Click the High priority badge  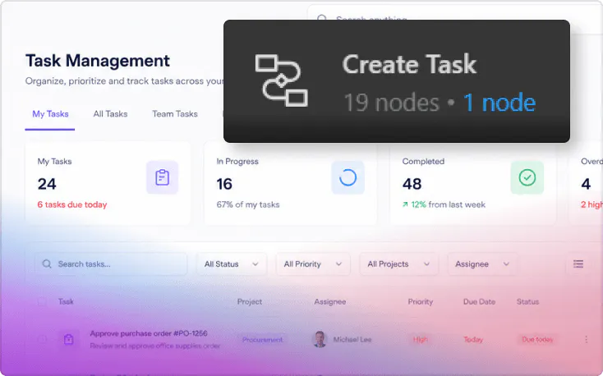pyautogui.click(x=420, y=340)
